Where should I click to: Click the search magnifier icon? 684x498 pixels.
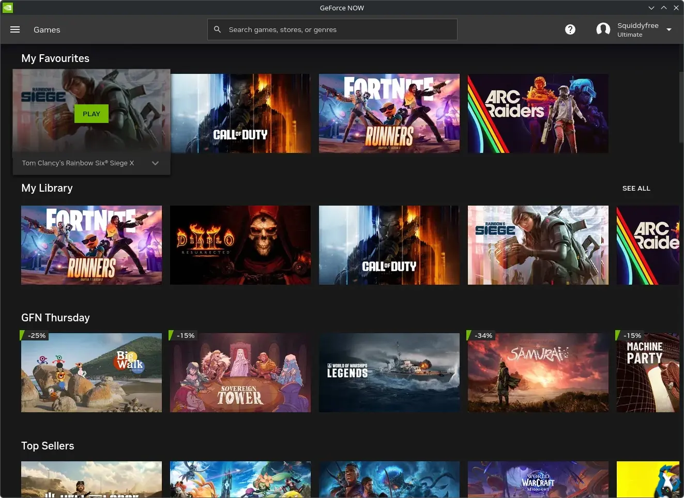pos(218,29)
